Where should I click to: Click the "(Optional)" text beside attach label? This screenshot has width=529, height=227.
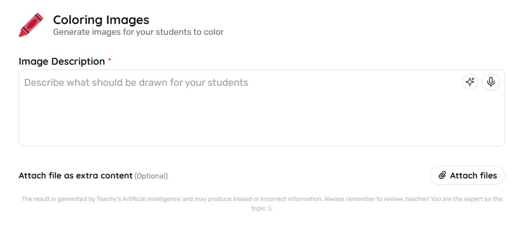click(151, 176)
